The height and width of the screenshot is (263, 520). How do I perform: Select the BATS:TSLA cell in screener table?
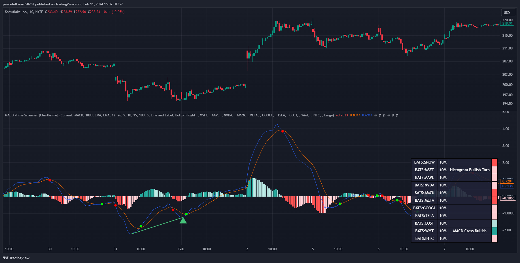point(424,216)
